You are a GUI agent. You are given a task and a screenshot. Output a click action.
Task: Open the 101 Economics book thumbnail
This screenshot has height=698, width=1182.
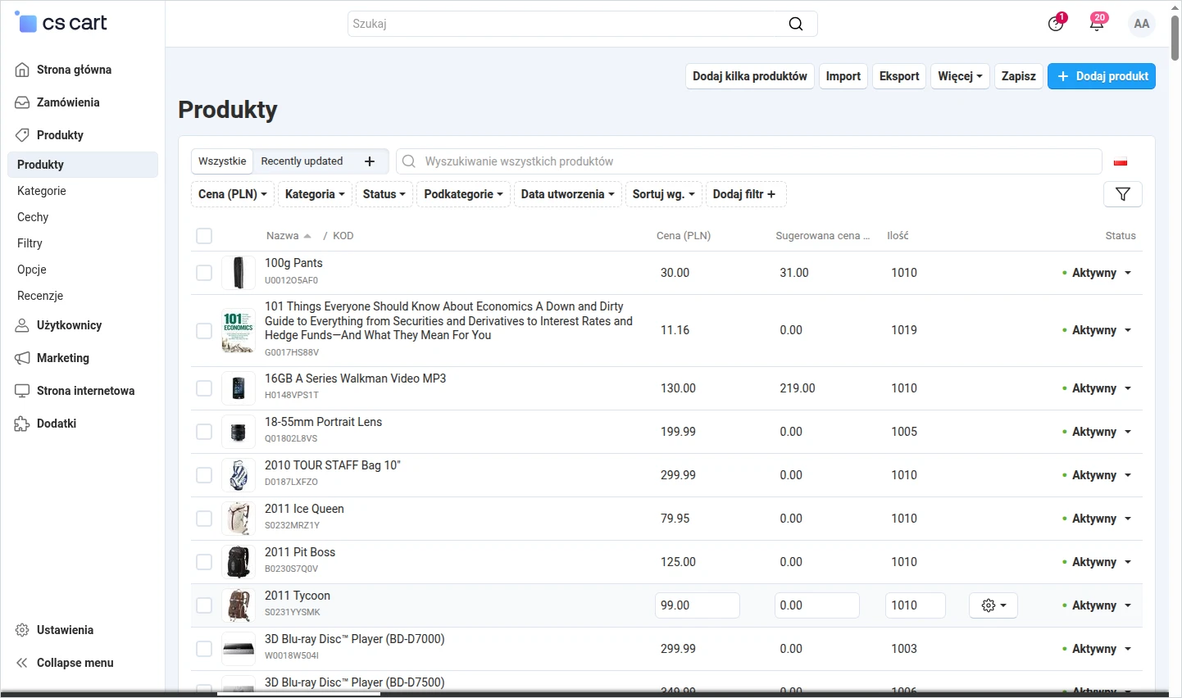[239, 331]
